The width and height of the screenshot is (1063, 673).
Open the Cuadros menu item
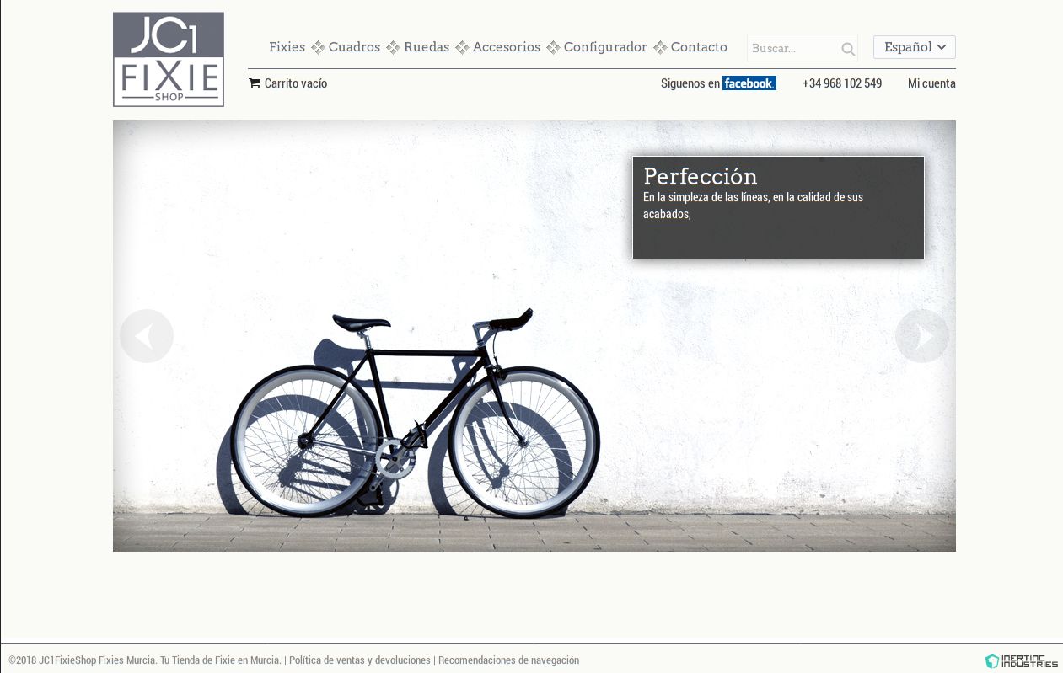tap(355, 47)
